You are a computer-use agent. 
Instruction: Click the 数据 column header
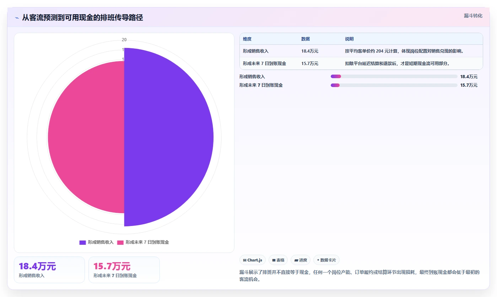306,39
